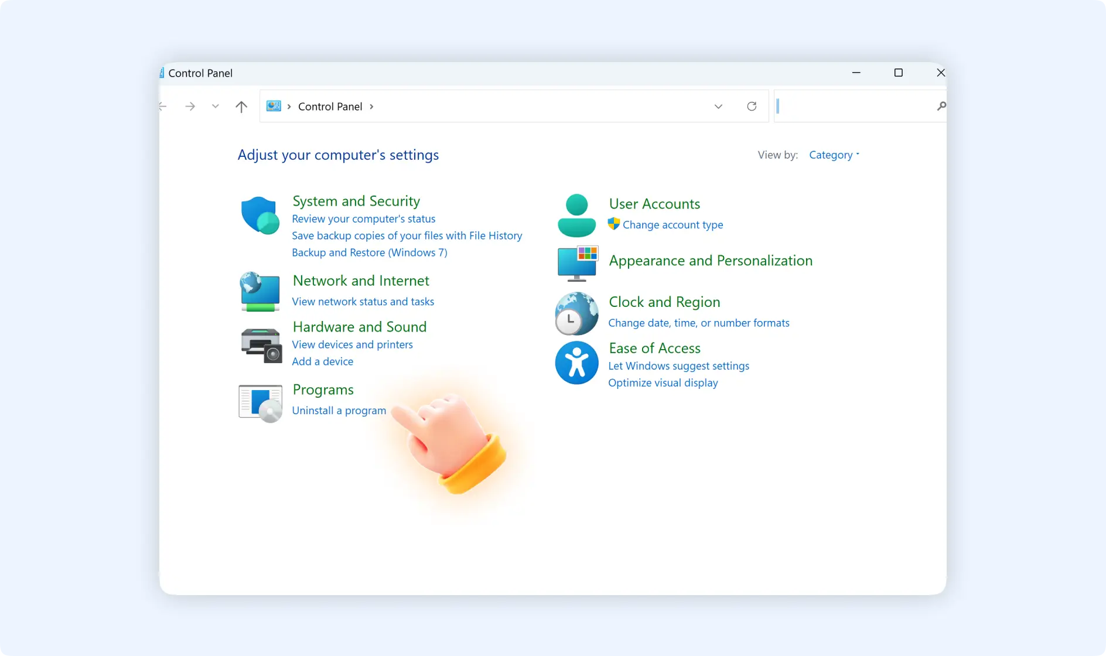Image resolution: width=1106 pixels, height=656 pixels.
Task: Minimize the Control Panel window
Action: click(x=856, y=73)
